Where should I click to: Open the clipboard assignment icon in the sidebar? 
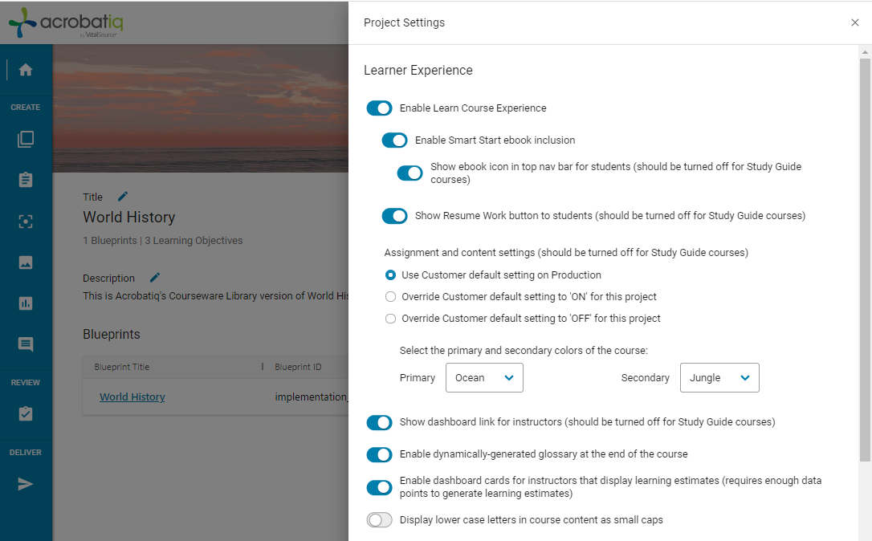(x=26, y=180)
